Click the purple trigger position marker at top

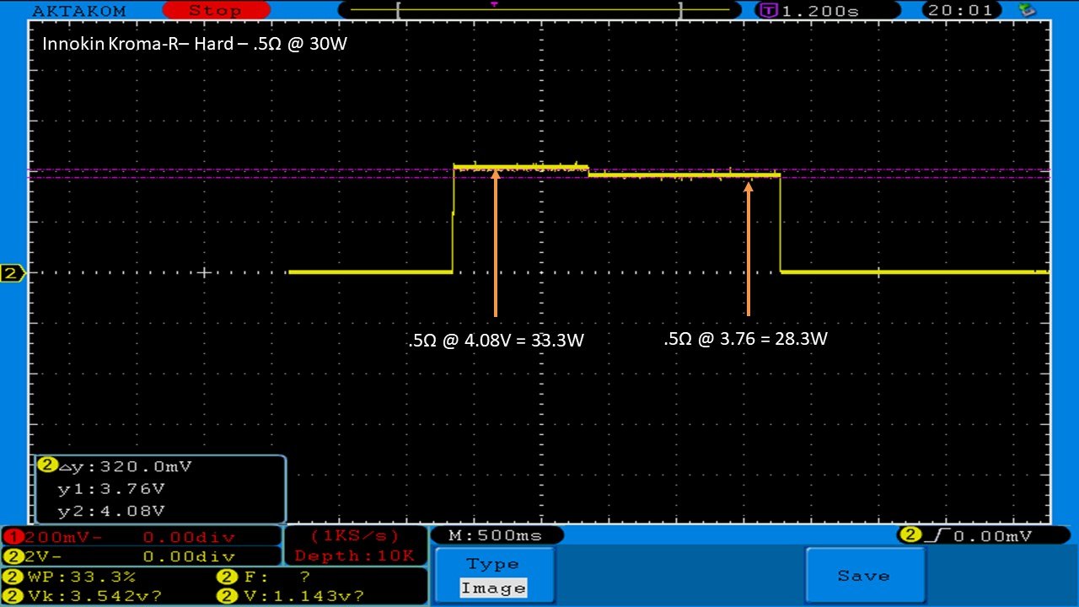[x=494, y=4]
